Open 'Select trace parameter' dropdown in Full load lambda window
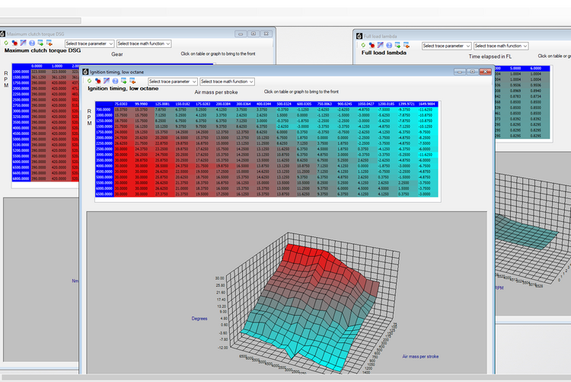 point(446,46)
